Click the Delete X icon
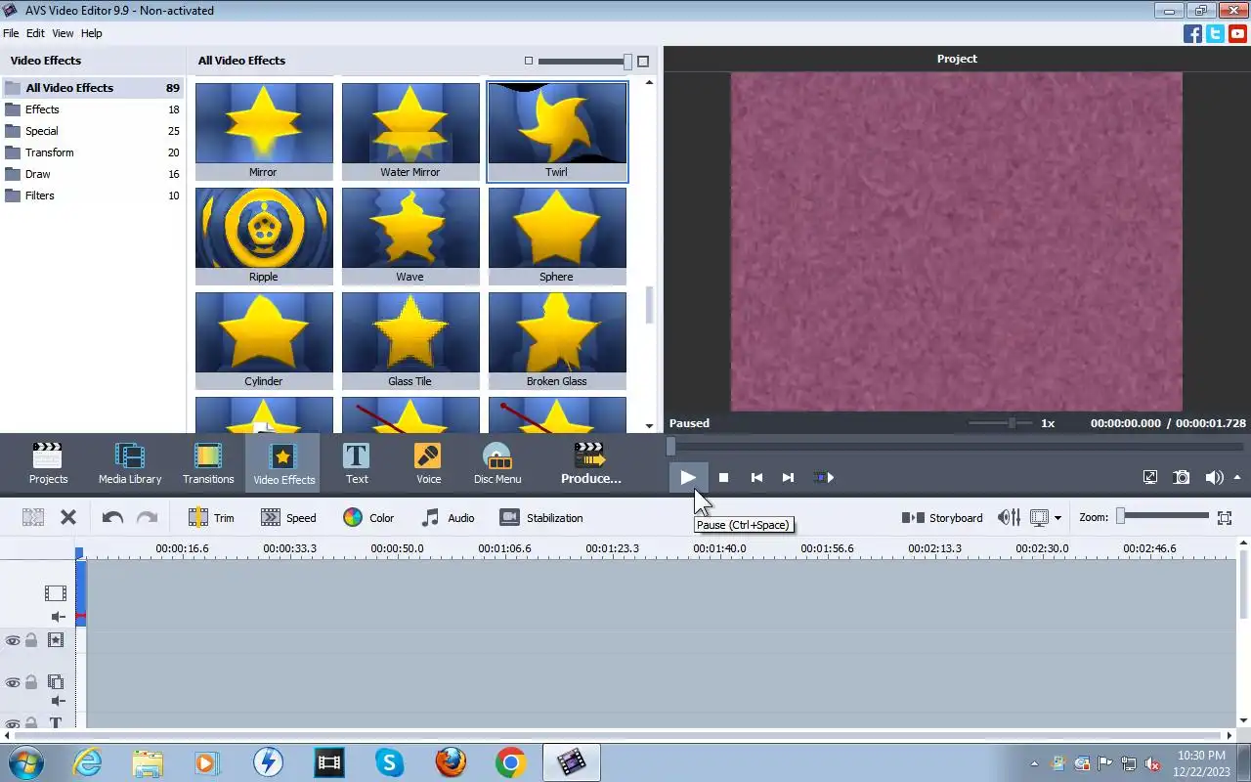The width and height of the screenshot is (1251, 782). [68, 517]
